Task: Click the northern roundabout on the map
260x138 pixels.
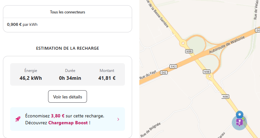Action: [182, 43]
